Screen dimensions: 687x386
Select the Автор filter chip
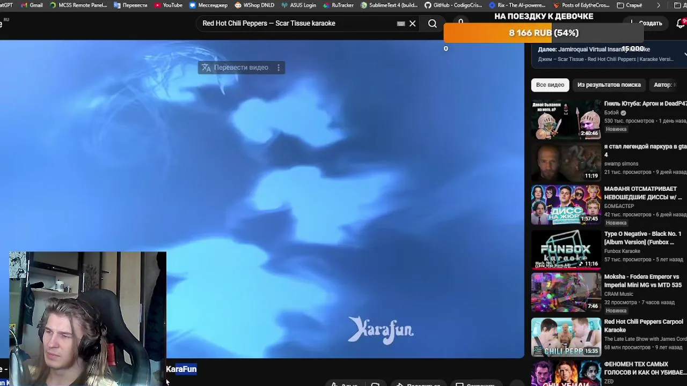(x=666, y=85)
